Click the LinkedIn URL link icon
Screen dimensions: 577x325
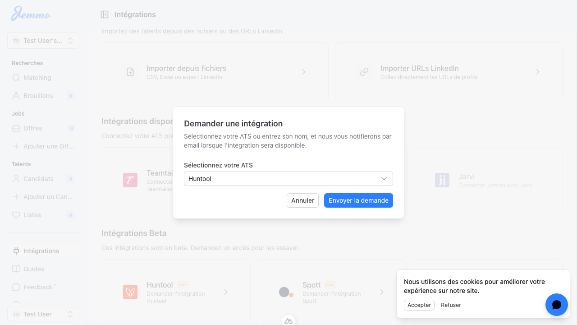pos(365,72)
